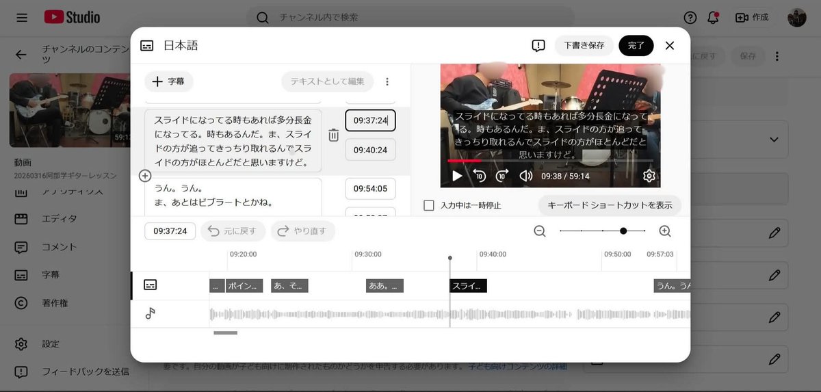Open the video thumbnail in the sidebar

(70, 110)
